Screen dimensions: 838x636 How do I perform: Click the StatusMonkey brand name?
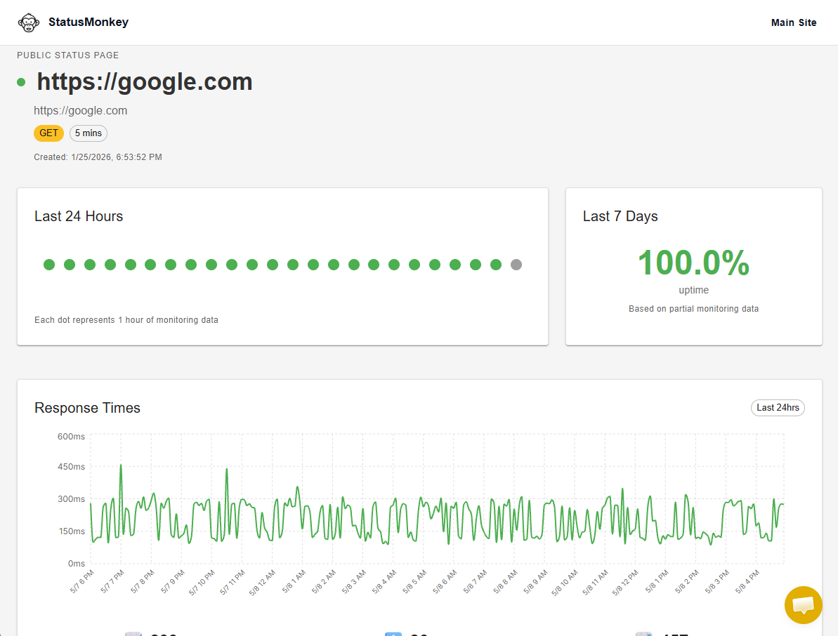click(x=89, y=22)
